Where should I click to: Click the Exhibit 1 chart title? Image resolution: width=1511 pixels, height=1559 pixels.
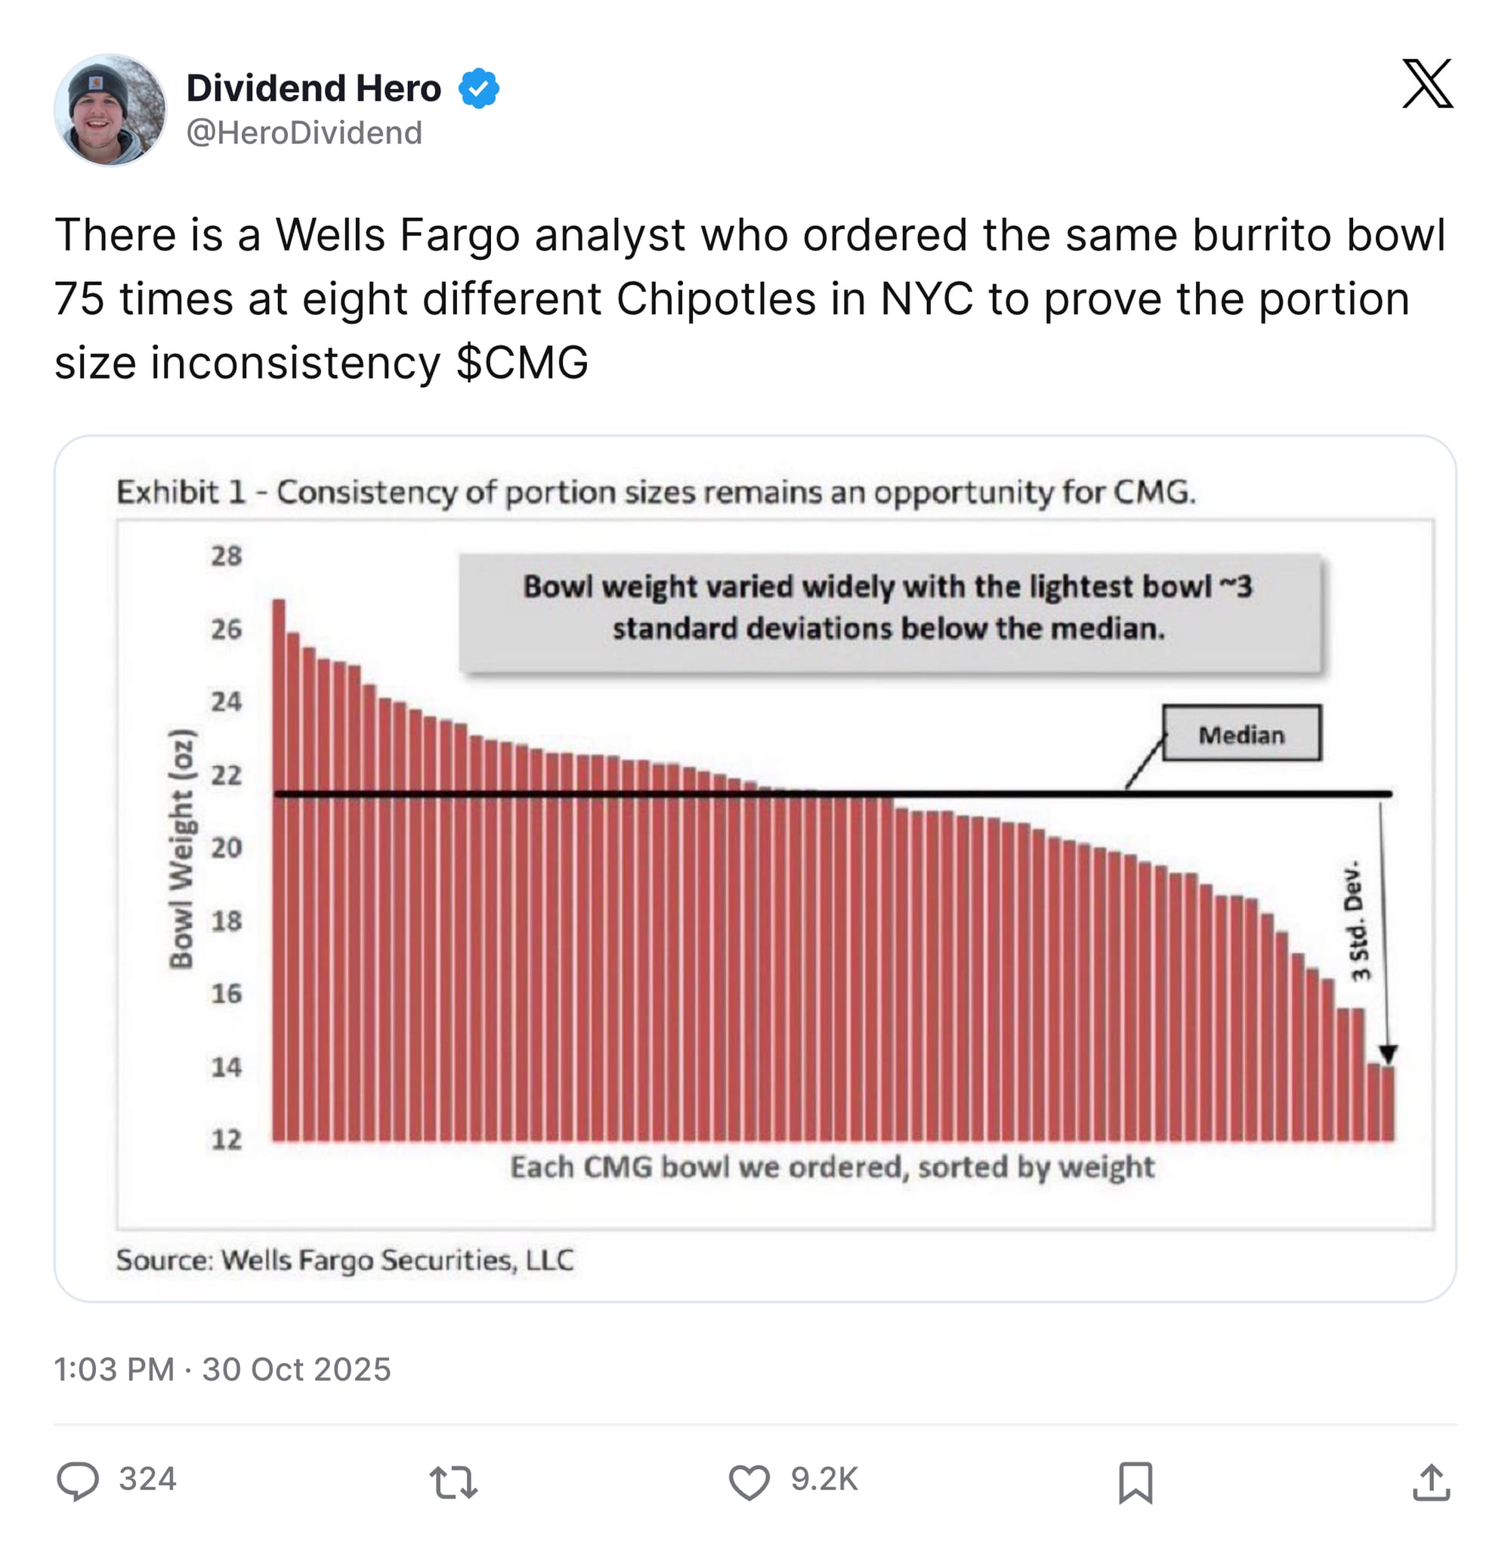[655, 493]
